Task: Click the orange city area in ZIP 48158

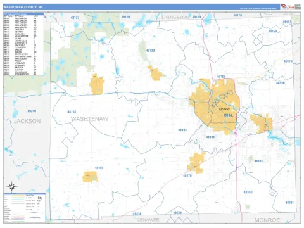Action: pos(90,177)
